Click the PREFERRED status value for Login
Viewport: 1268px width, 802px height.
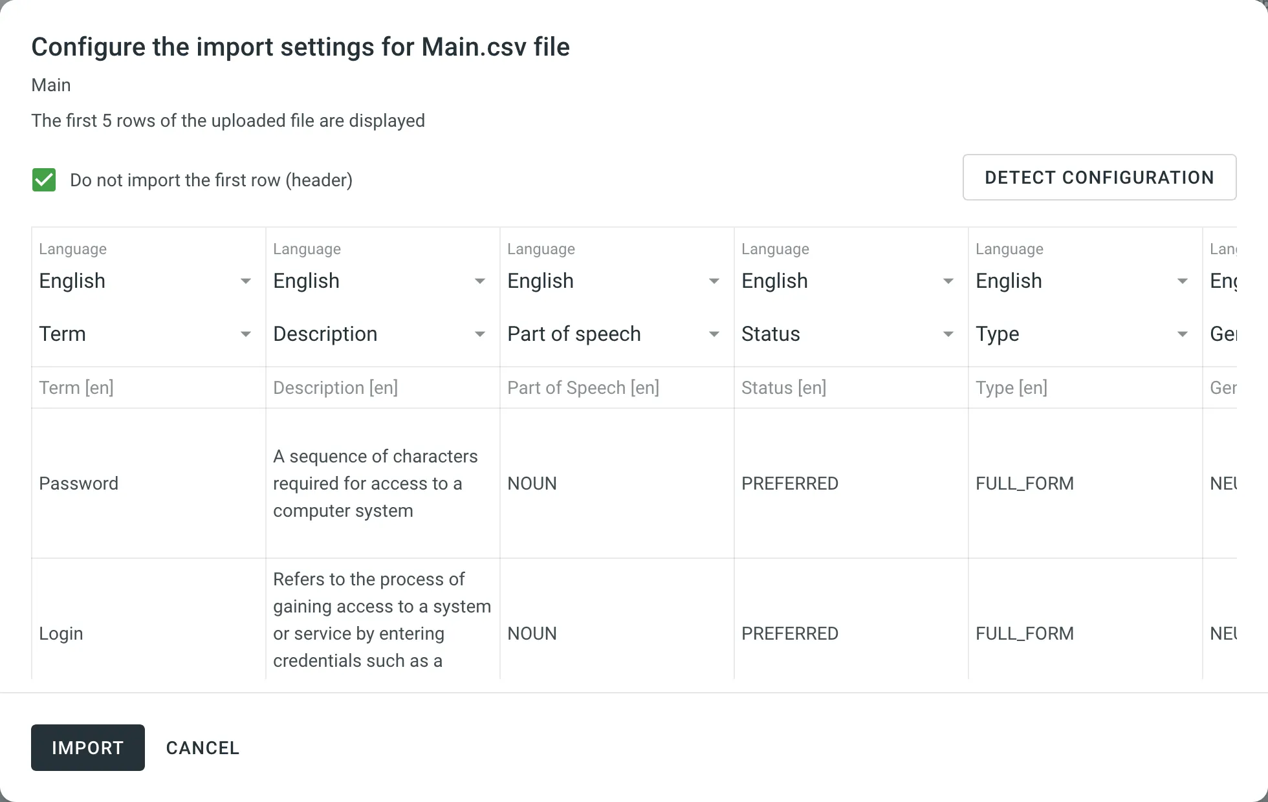click(790, 633)
